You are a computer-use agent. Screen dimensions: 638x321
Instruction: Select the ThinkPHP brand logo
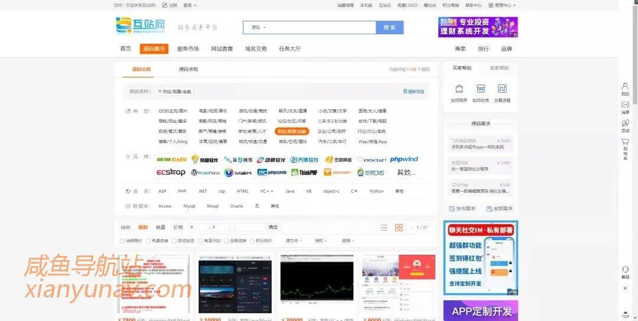tap(304, 172)
